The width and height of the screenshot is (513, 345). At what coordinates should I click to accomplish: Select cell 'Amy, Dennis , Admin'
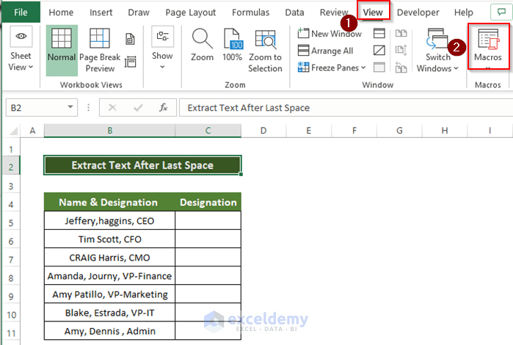(109, 330)
